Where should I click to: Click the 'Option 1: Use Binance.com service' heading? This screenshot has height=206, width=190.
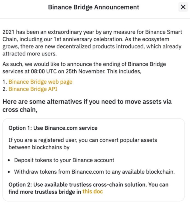[53, 128]
